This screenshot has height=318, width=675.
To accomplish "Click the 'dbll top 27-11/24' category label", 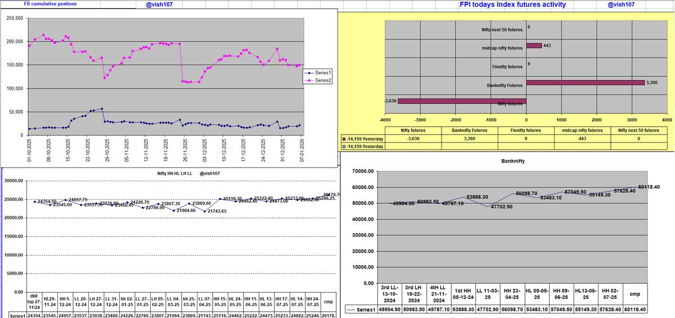I will pos(35,301).
